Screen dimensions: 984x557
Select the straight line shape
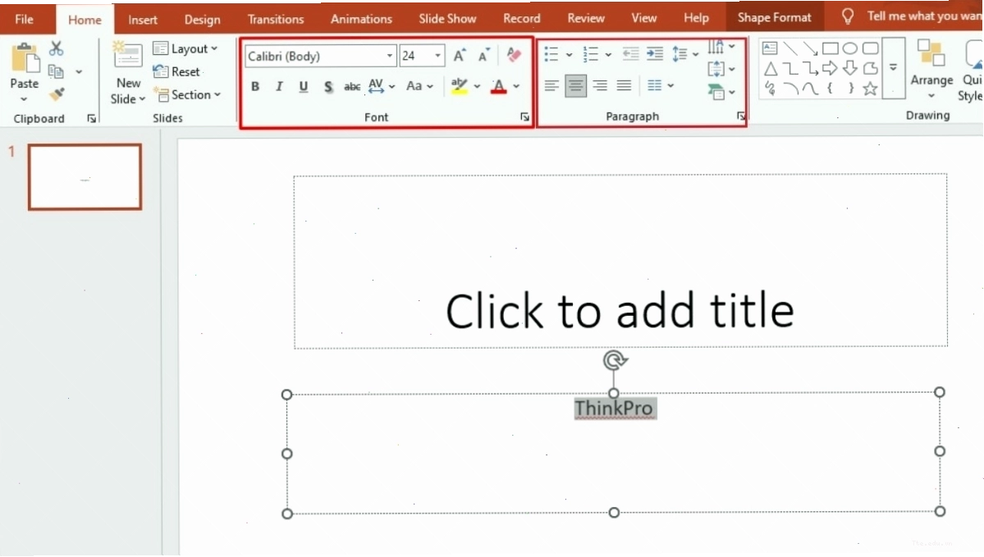(x=790, y=48)
